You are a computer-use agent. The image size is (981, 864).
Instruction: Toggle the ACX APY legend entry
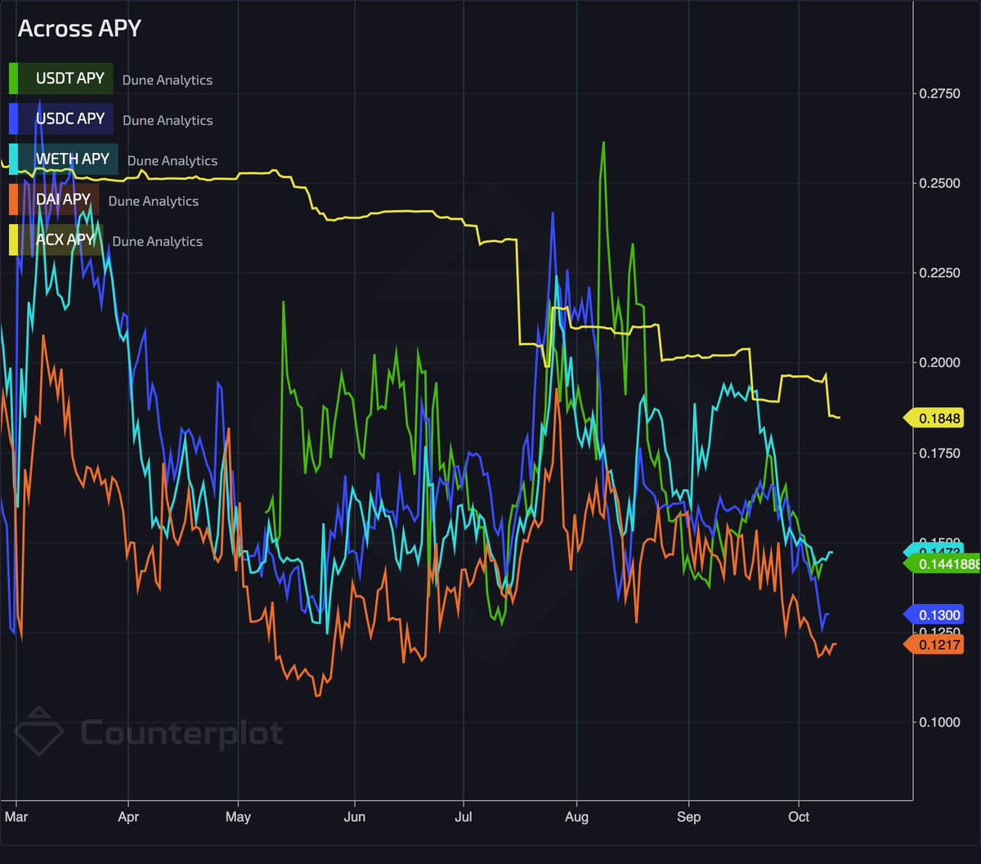[56, 240]
